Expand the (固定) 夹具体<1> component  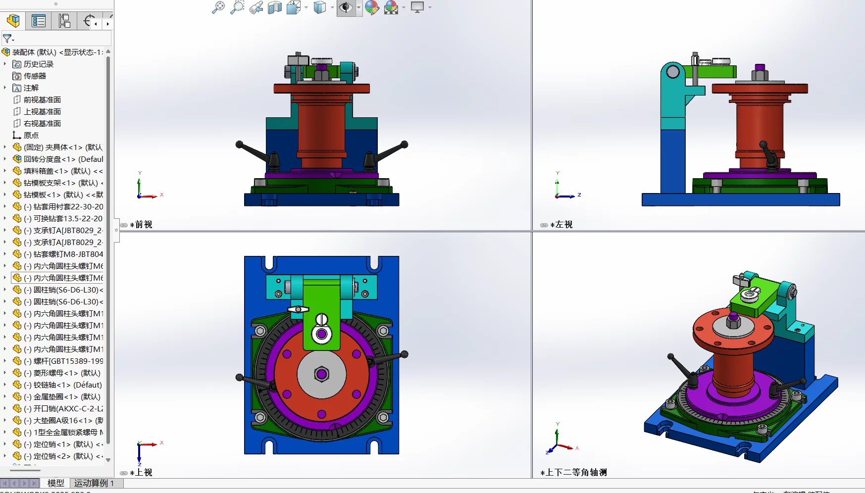5,147
